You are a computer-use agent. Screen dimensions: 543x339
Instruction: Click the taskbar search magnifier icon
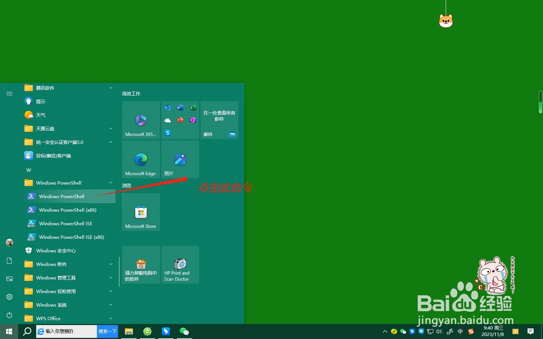click(27, 331)
